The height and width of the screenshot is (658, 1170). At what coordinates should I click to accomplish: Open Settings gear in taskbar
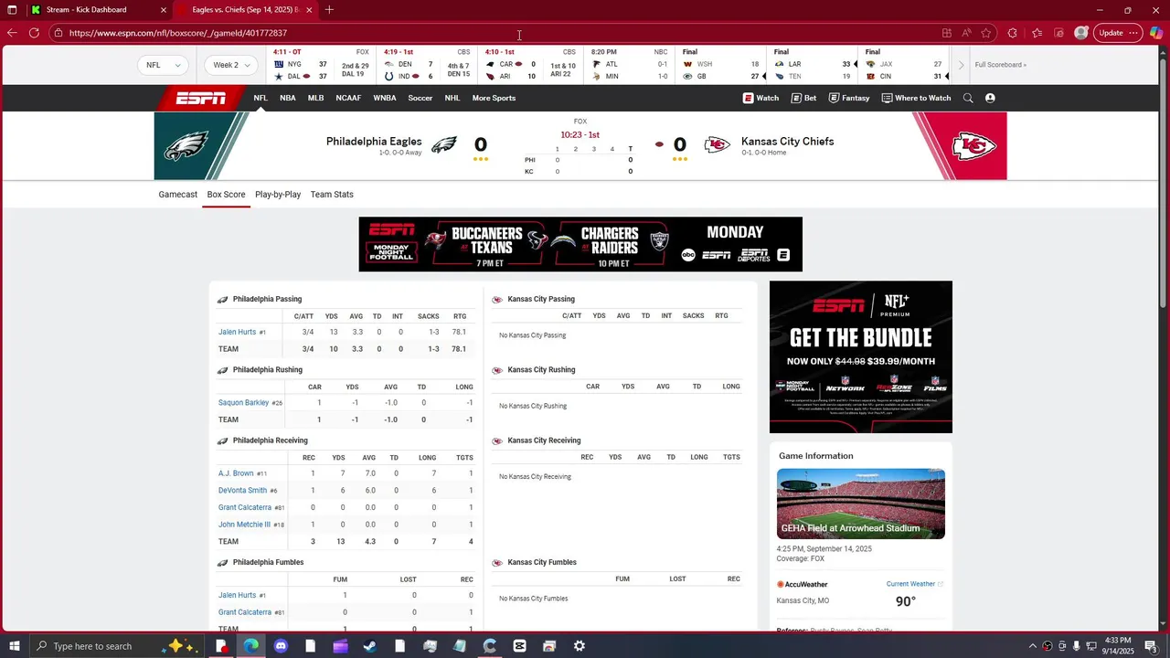pyautogui.click(x=580, y=646)
